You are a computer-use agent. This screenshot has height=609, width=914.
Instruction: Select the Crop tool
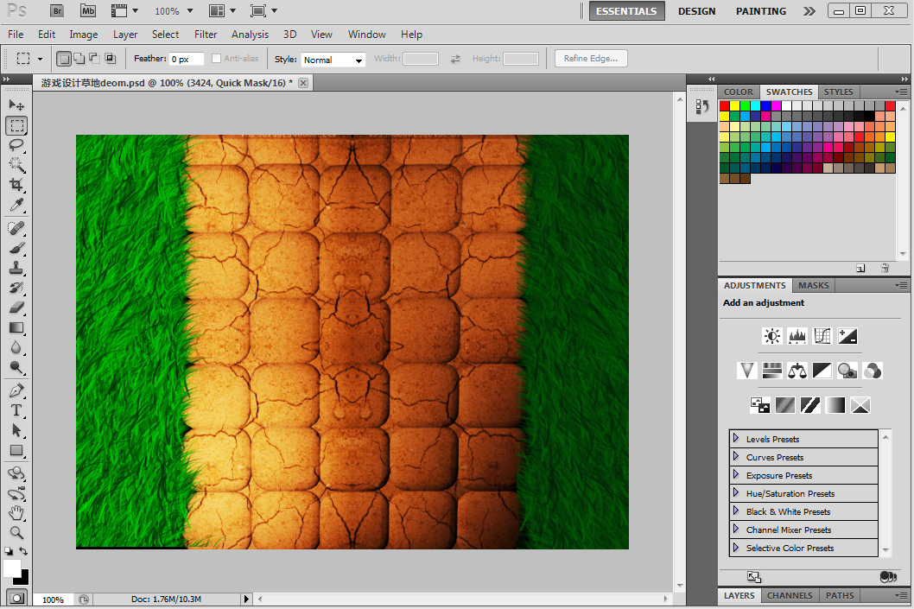point(16,185)
